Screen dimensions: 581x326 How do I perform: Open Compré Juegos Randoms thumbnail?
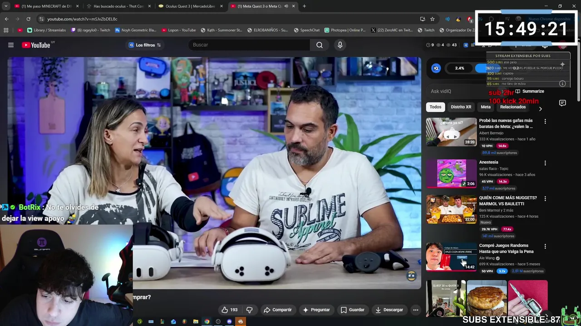coord(451,257)
